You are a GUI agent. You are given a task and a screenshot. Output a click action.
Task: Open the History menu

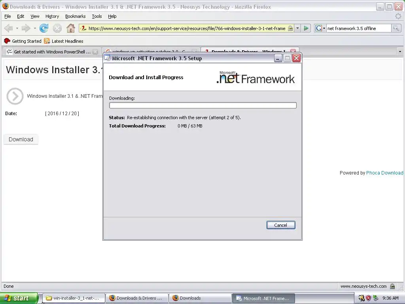[x=52, y=16]
